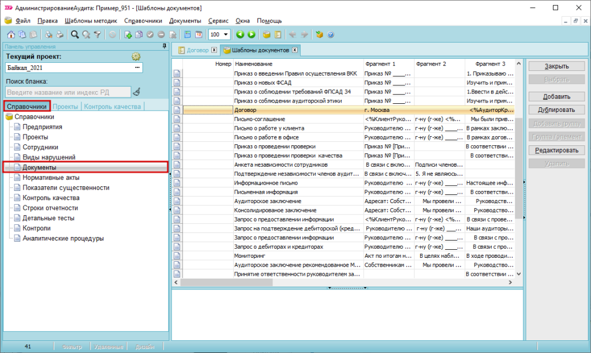Open help via blue question mark icon
The image size is (591, 353).
pyautogui.click(x=331, y=35)
